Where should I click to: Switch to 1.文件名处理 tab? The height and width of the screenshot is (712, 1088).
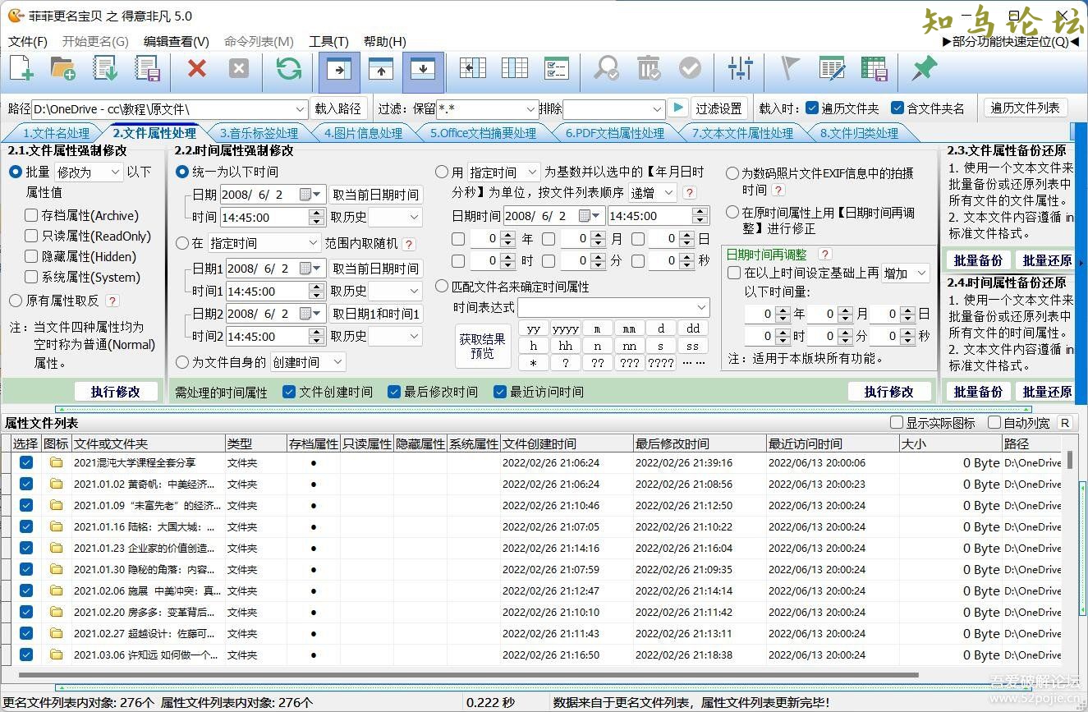tap(55, 133)
